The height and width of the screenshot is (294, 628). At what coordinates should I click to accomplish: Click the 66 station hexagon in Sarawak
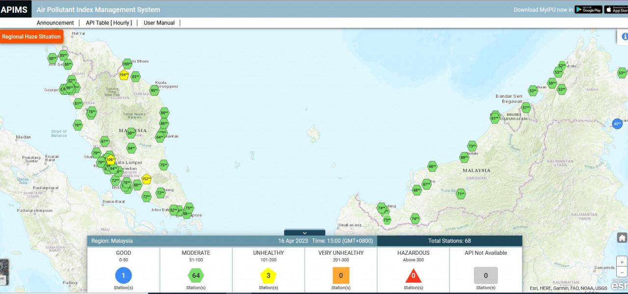coord(432,166)
